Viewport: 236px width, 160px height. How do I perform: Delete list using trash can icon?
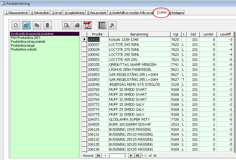48,25
